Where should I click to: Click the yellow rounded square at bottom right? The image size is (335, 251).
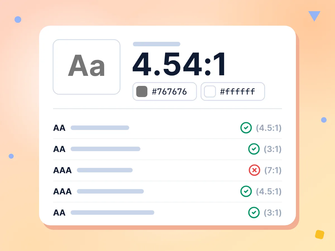point(320,235)
